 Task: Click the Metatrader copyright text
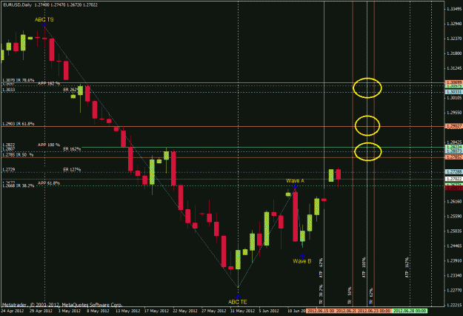(62, 305)
